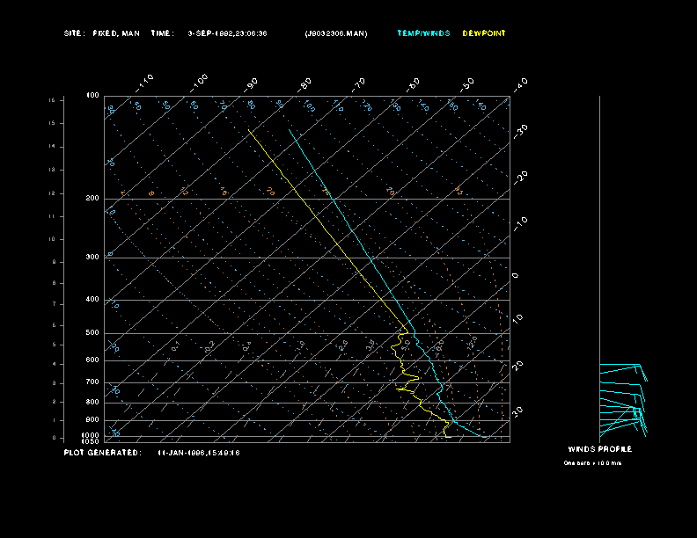
Task: Click the -90 temperature axis label
Action: [x=251, y=85]
